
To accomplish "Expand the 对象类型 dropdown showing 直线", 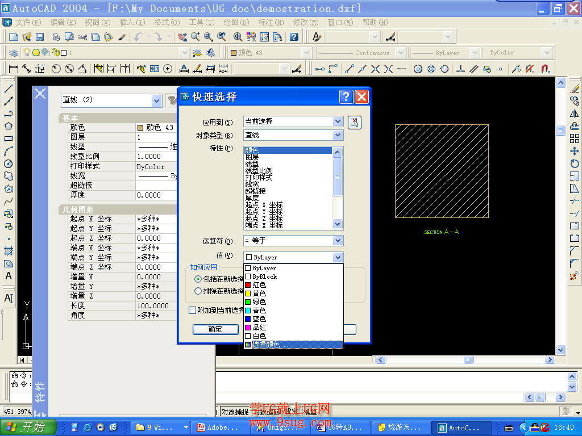I will (x=338, y=135).
